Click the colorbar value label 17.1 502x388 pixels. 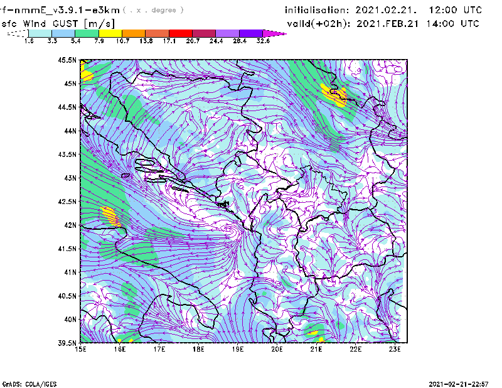click(169, 41)
